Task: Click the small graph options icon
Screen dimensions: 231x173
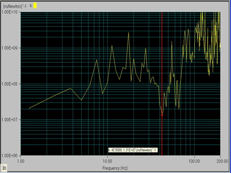Action: [4, 168]
